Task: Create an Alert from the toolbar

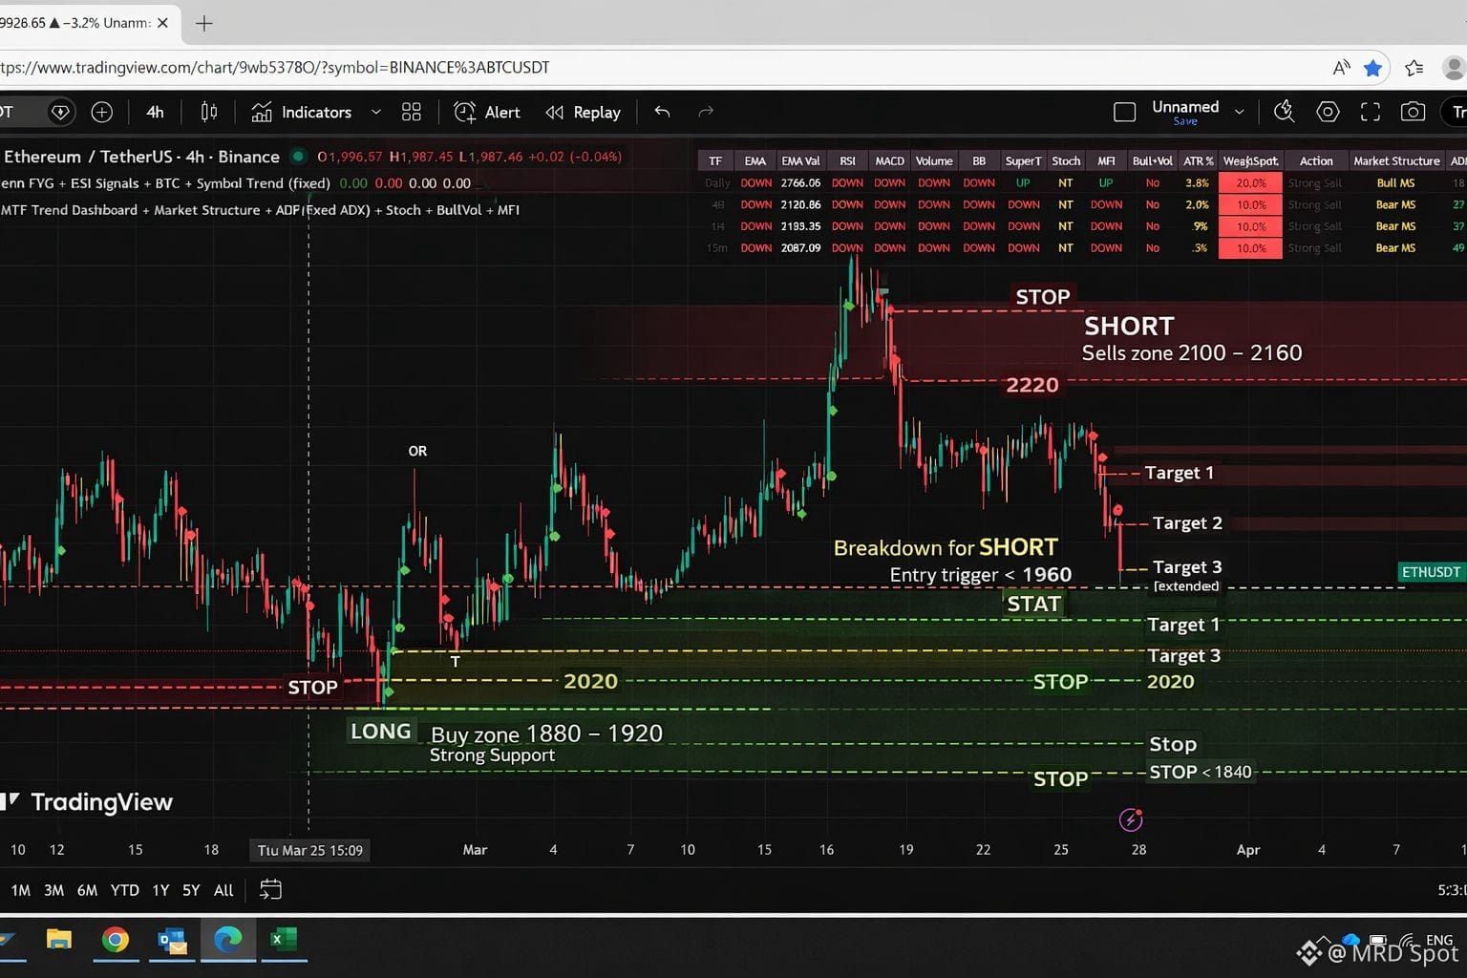Action: (x=487, y=112)
